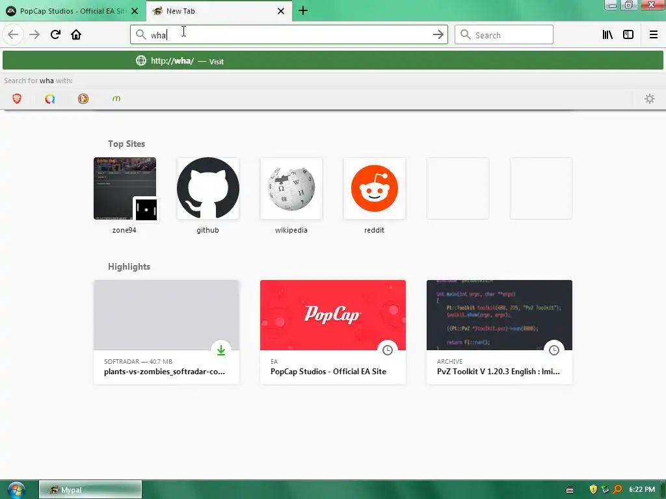Click the PvZ Toolkit V 1.20.3 English title
Screen dimensions: 666x499
pyautogui.click(x=498, y=372)
